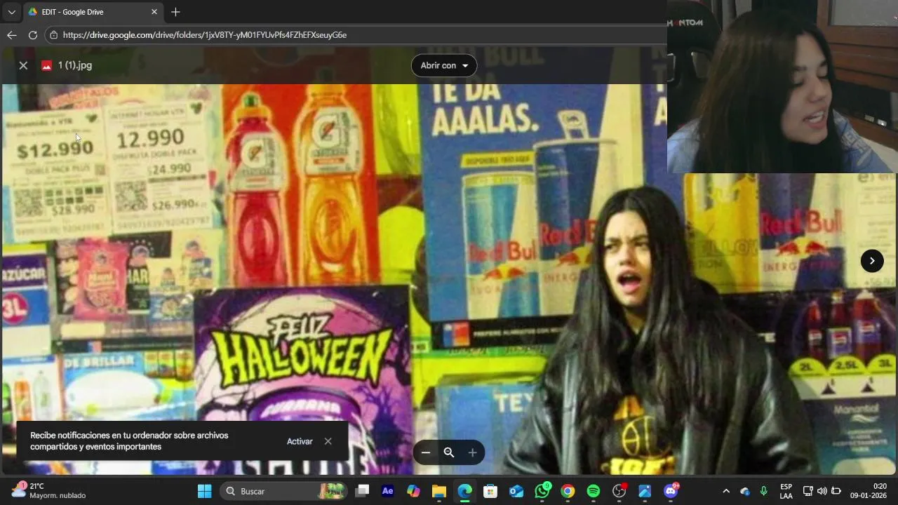This screenshot has height=505, width=898.
Task: Open Google Chrome from the taskbar
Action: click(x=568, y=491)
